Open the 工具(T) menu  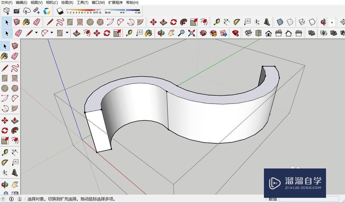[x=82, y=2]
